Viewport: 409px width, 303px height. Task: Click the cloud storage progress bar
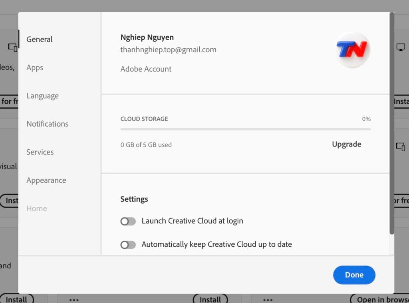(245, 129)
